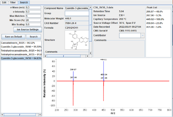
Task: Run the library Search button
Action: click(34, 37)
